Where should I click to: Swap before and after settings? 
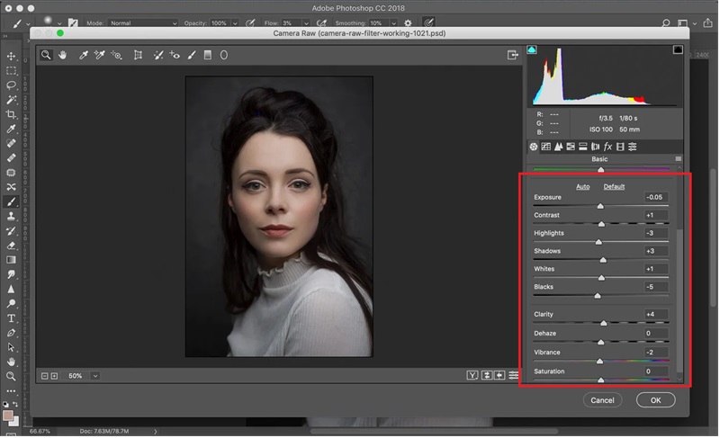pos(486,376)
